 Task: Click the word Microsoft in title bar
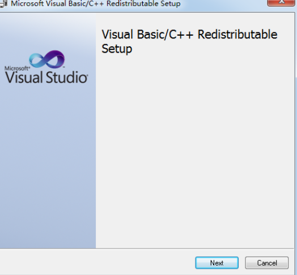tap(27, 3)
